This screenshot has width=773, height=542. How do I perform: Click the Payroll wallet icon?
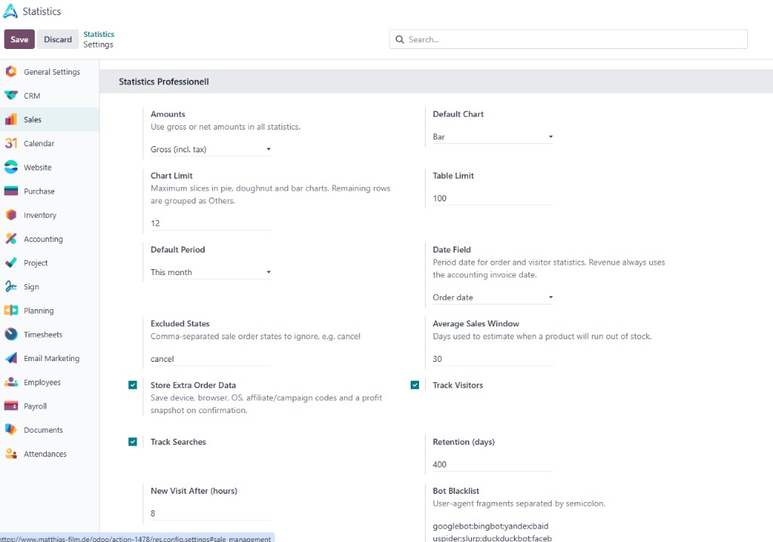[11, 406]
